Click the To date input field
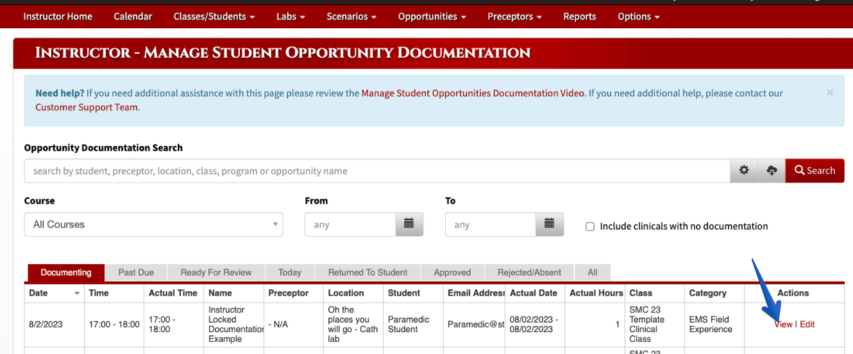 pyautogui.click(x=491, y=224)
